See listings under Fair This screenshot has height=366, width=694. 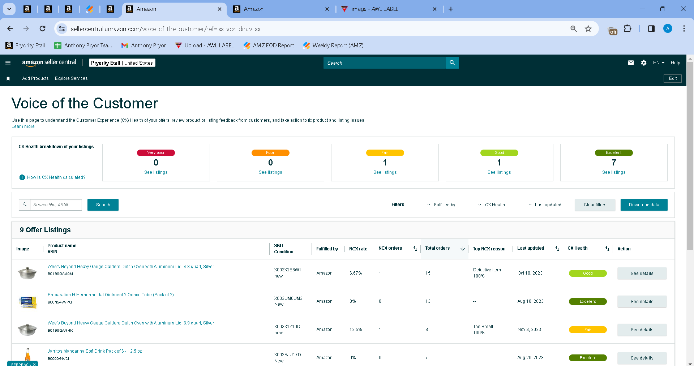pos(385,172)
